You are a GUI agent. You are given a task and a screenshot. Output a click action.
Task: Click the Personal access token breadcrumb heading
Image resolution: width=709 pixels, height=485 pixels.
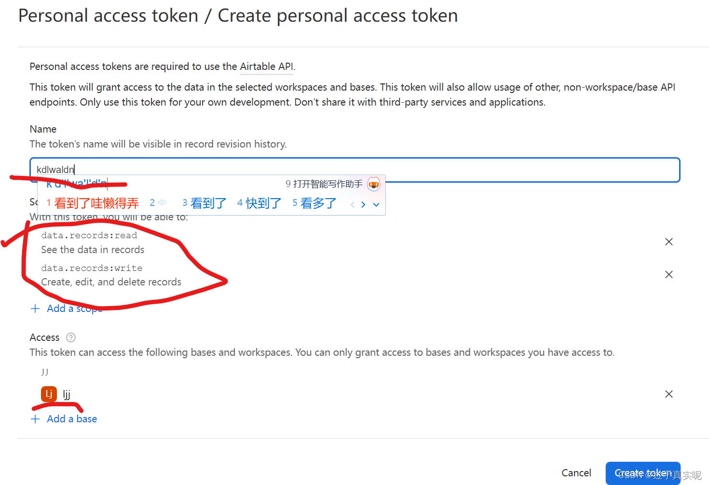pos(109,16)
